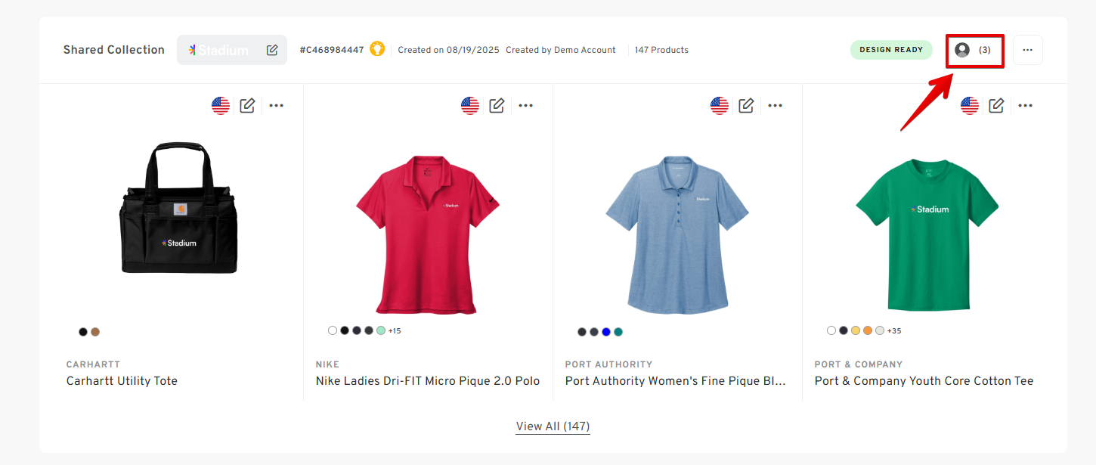Edit the Nike Ladies Dri-FIT Polo product
The image size is (1096, 465).
(497, 106)
